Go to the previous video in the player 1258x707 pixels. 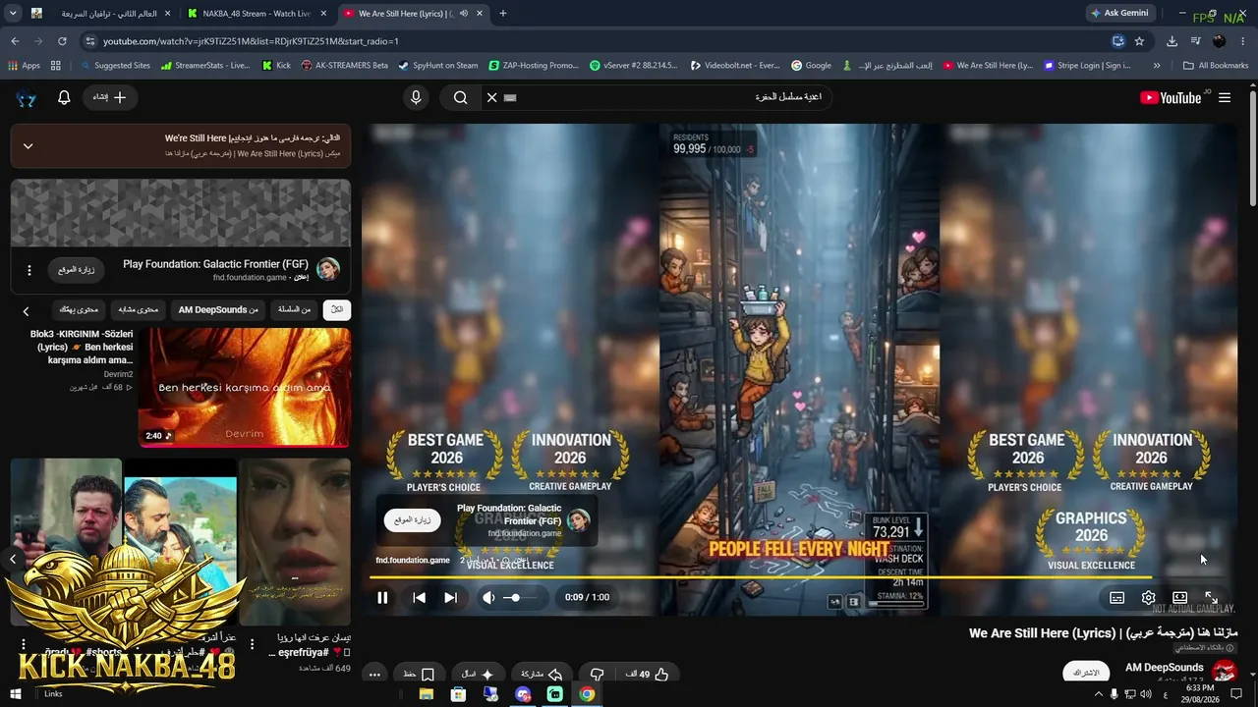[x=419, y=597]
